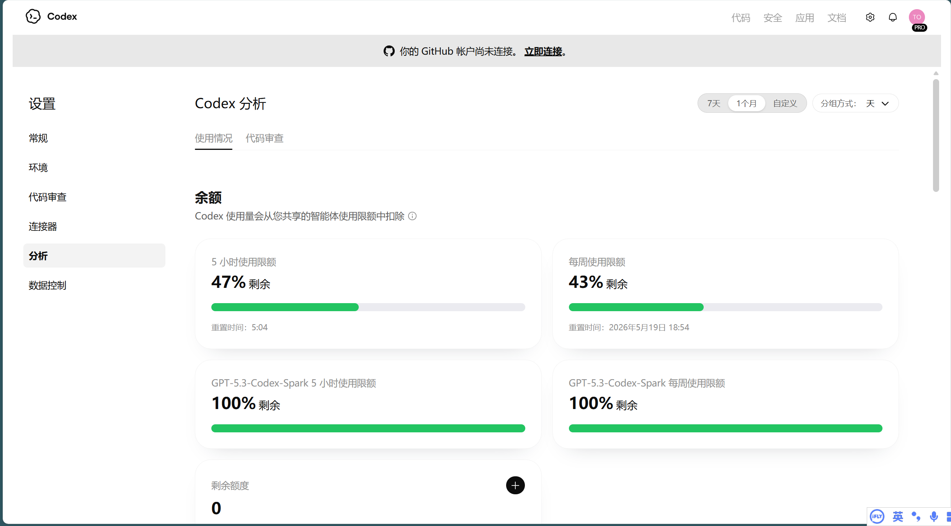Click the 剩余额度 value 0
Viewport: 951px width, 526px height.
pyautogui.click(x=216, y=508)
